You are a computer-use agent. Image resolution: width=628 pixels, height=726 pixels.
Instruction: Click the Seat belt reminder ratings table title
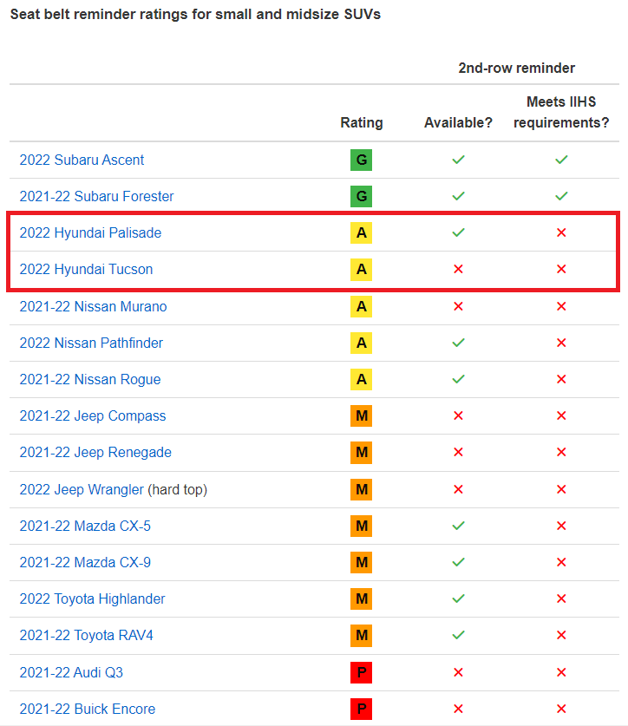pos(195,15)
